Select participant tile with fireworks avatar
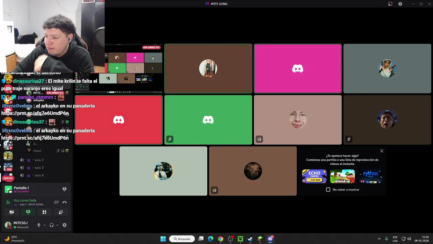433x244 pixels. (x=253, y=171)
